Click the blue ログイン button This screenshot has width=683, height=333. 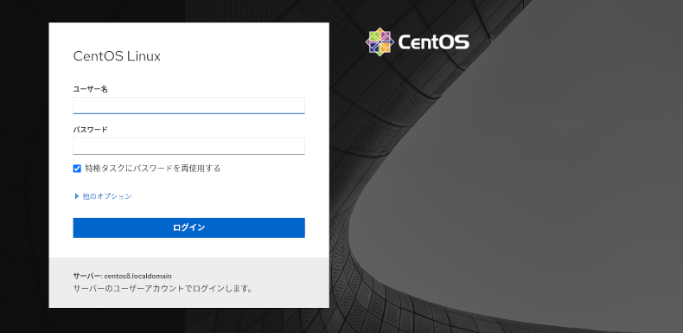[x=189, y=227]
